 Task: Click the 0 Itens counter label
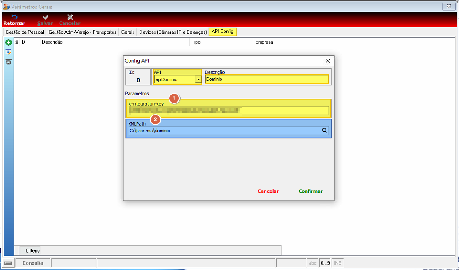click(x=30, y=251)
